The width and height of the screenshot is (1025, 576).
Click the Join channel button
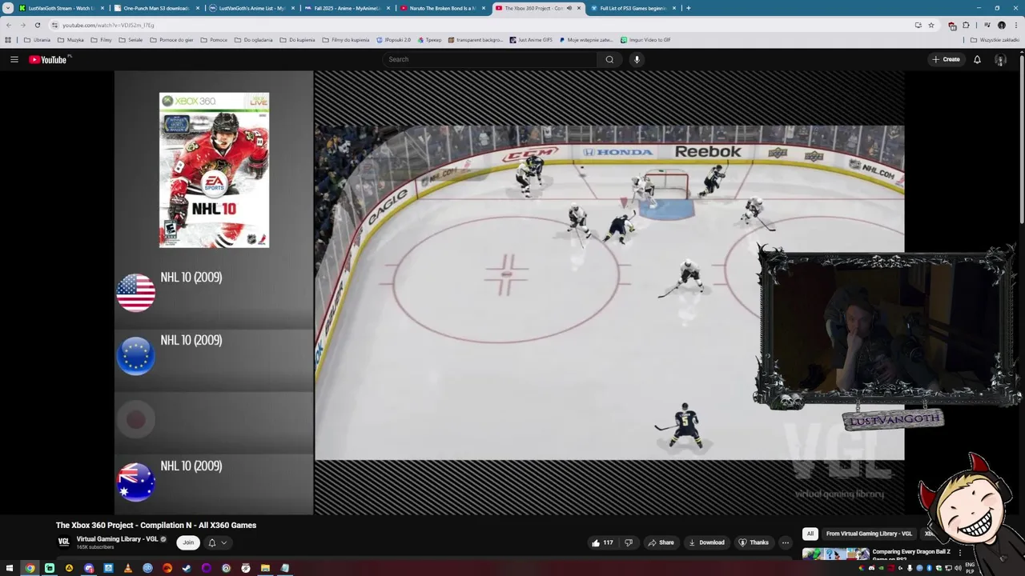pos(188,542)
